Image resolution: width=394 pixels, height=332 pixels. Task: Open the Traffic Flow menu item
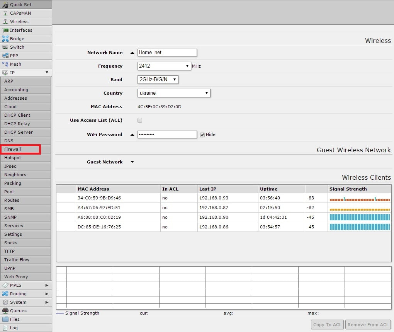25,260
